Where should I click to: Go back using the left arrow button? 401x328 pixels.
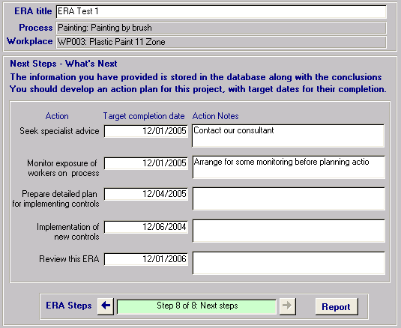tap(106, 306)
